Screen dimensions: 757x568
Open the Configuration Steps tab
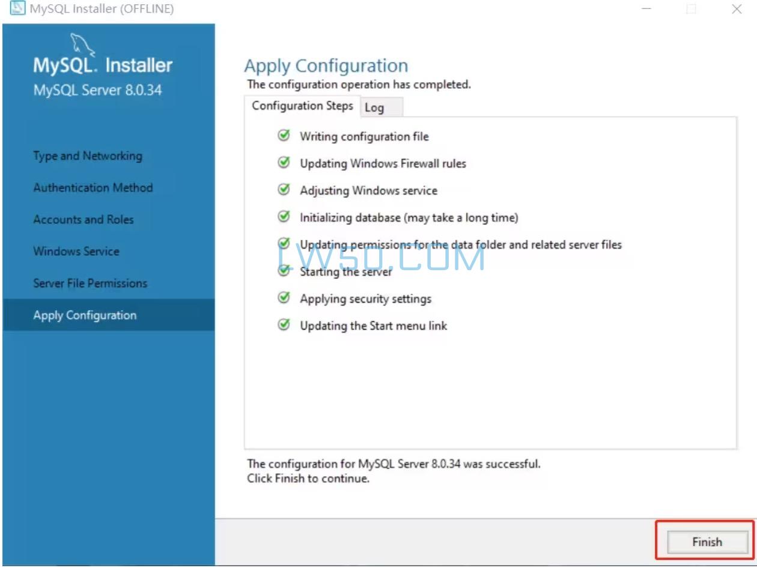tap(302, 106)
